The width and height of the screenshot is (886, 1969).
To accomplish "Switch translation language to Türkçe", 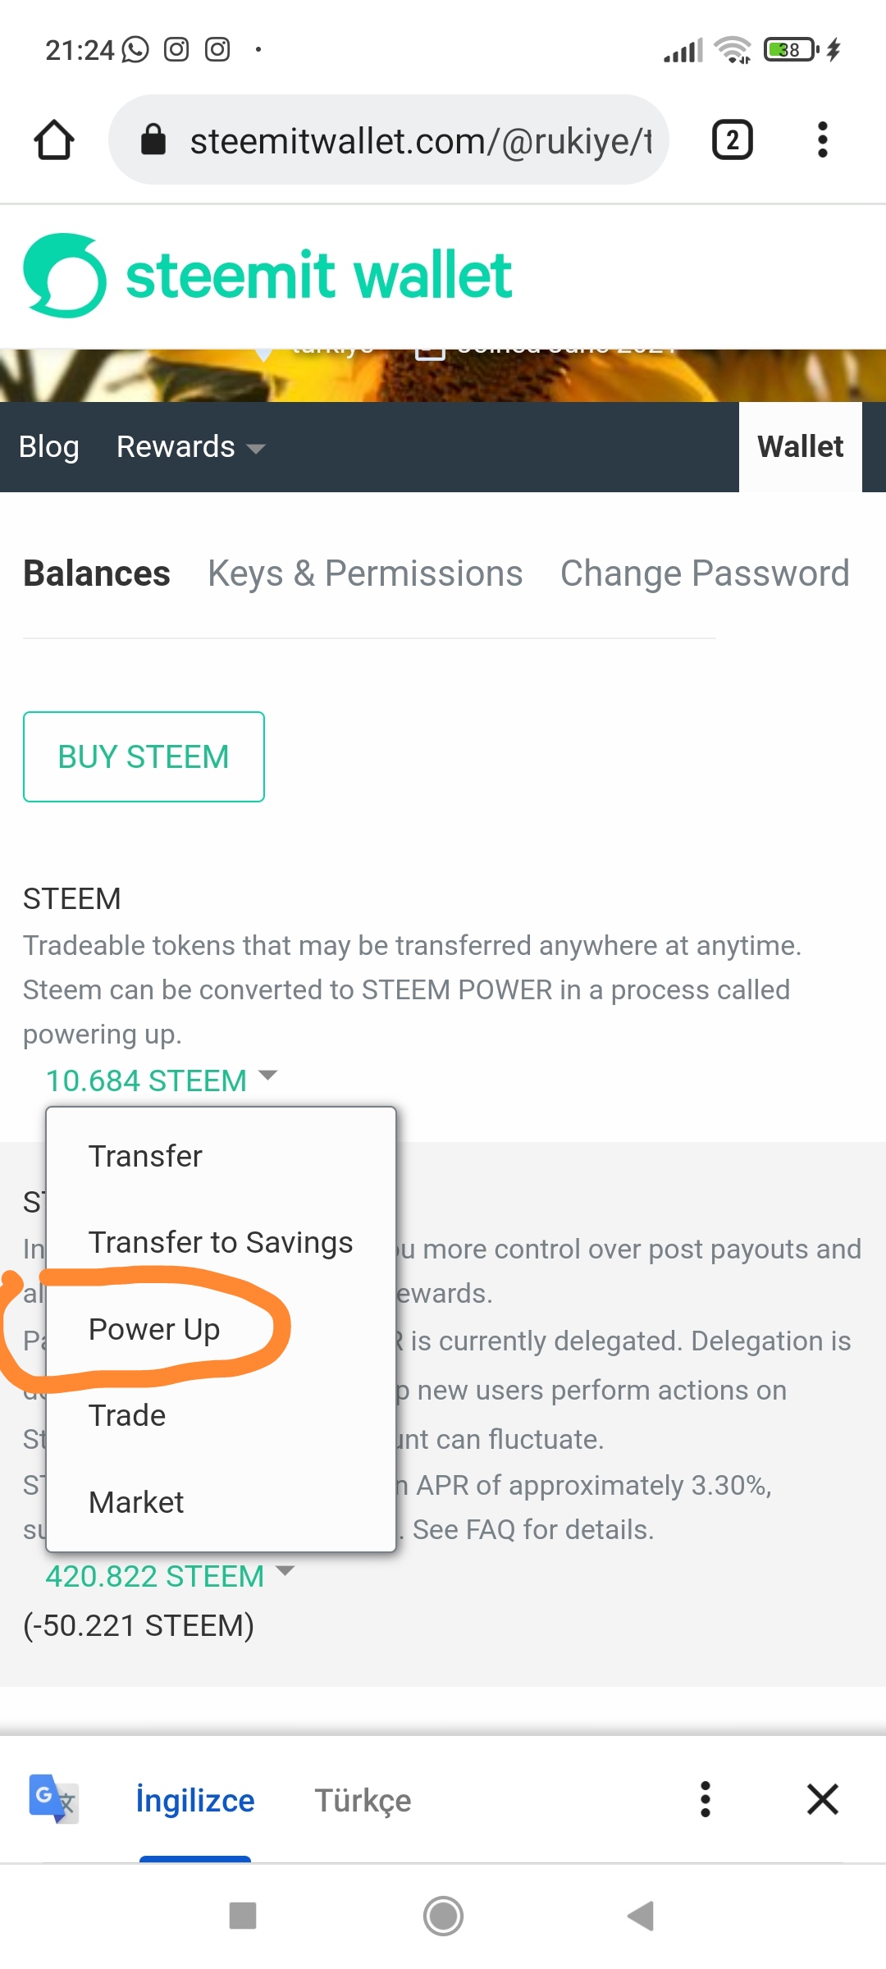I will (363, 1800).
